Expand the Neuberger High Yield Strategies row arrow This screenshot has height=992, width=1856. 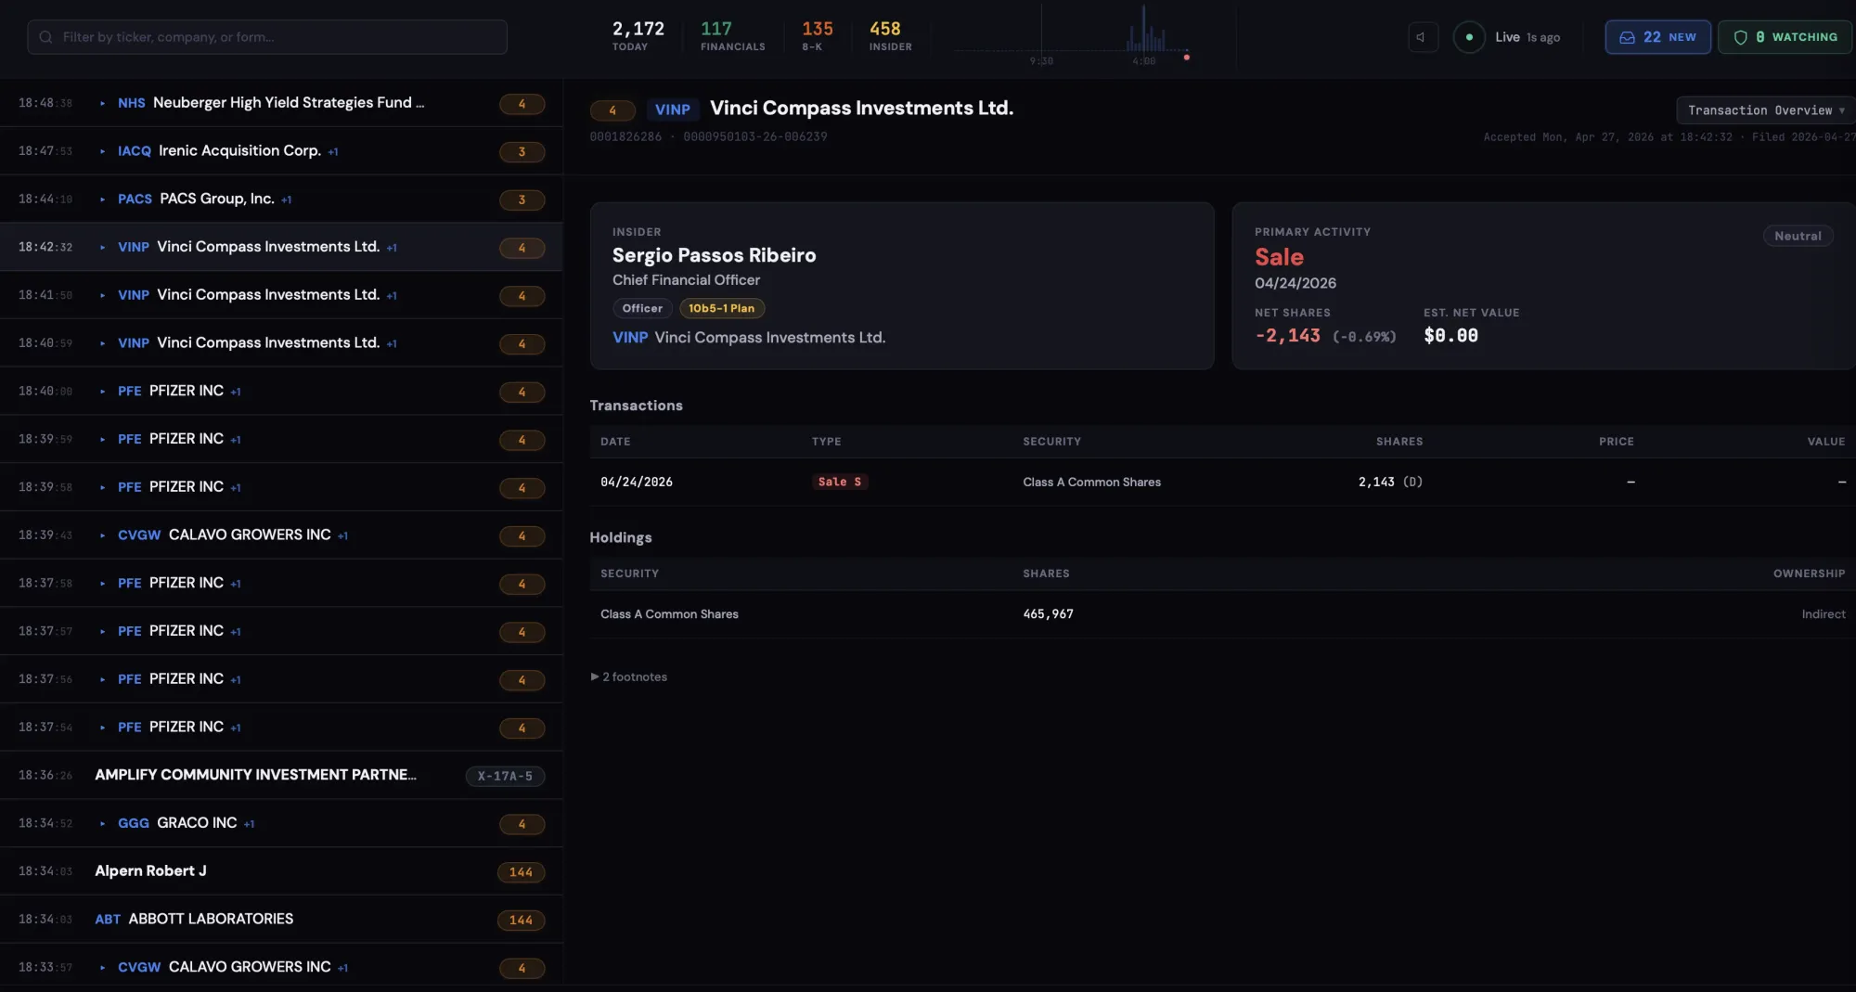pyautogui.click(x=102, y=103)
